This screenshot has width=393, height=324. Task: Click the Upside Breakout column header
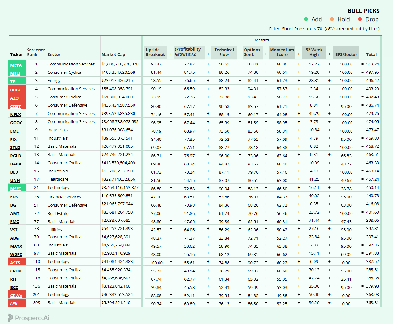coord(155,52)
